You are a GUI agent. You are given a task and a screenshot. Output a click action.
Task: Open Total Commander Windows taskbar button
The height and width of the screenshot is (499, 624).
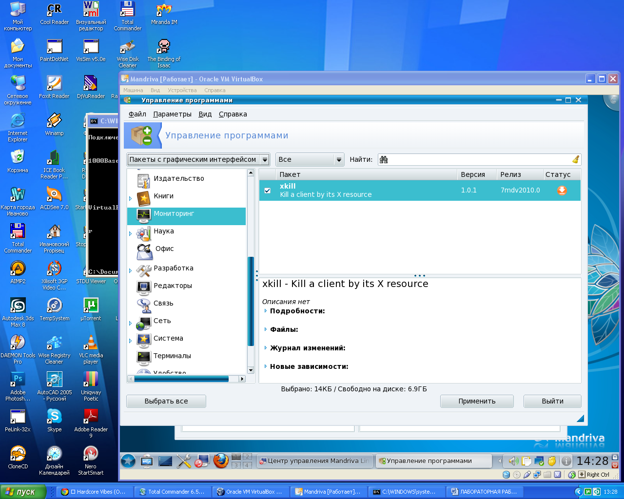pyautogui.click(x=173, y=492)
